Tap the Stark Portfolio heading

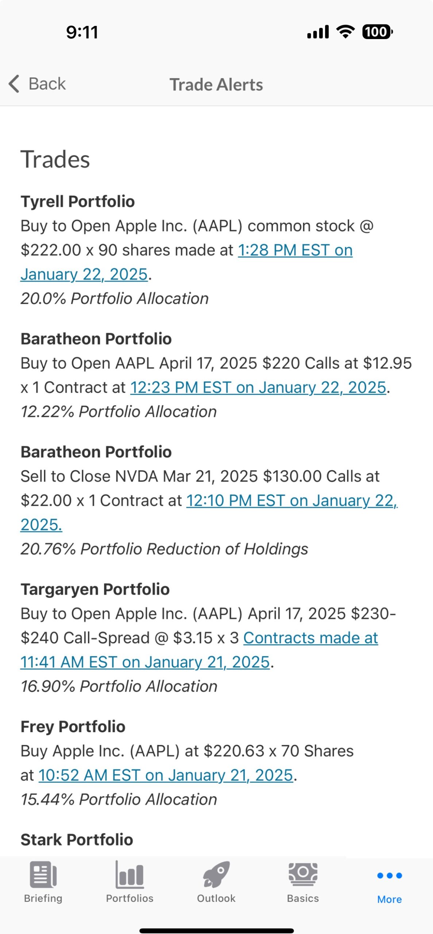click(x=77, y=840)
